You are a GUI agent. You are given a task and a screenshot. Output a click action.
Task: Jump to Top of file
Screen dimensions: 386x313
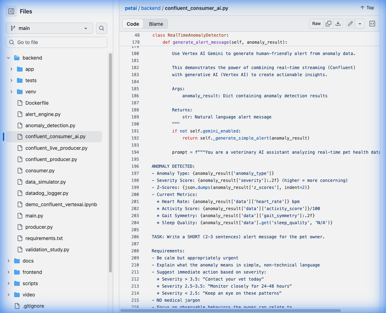(x=367, y=8)
